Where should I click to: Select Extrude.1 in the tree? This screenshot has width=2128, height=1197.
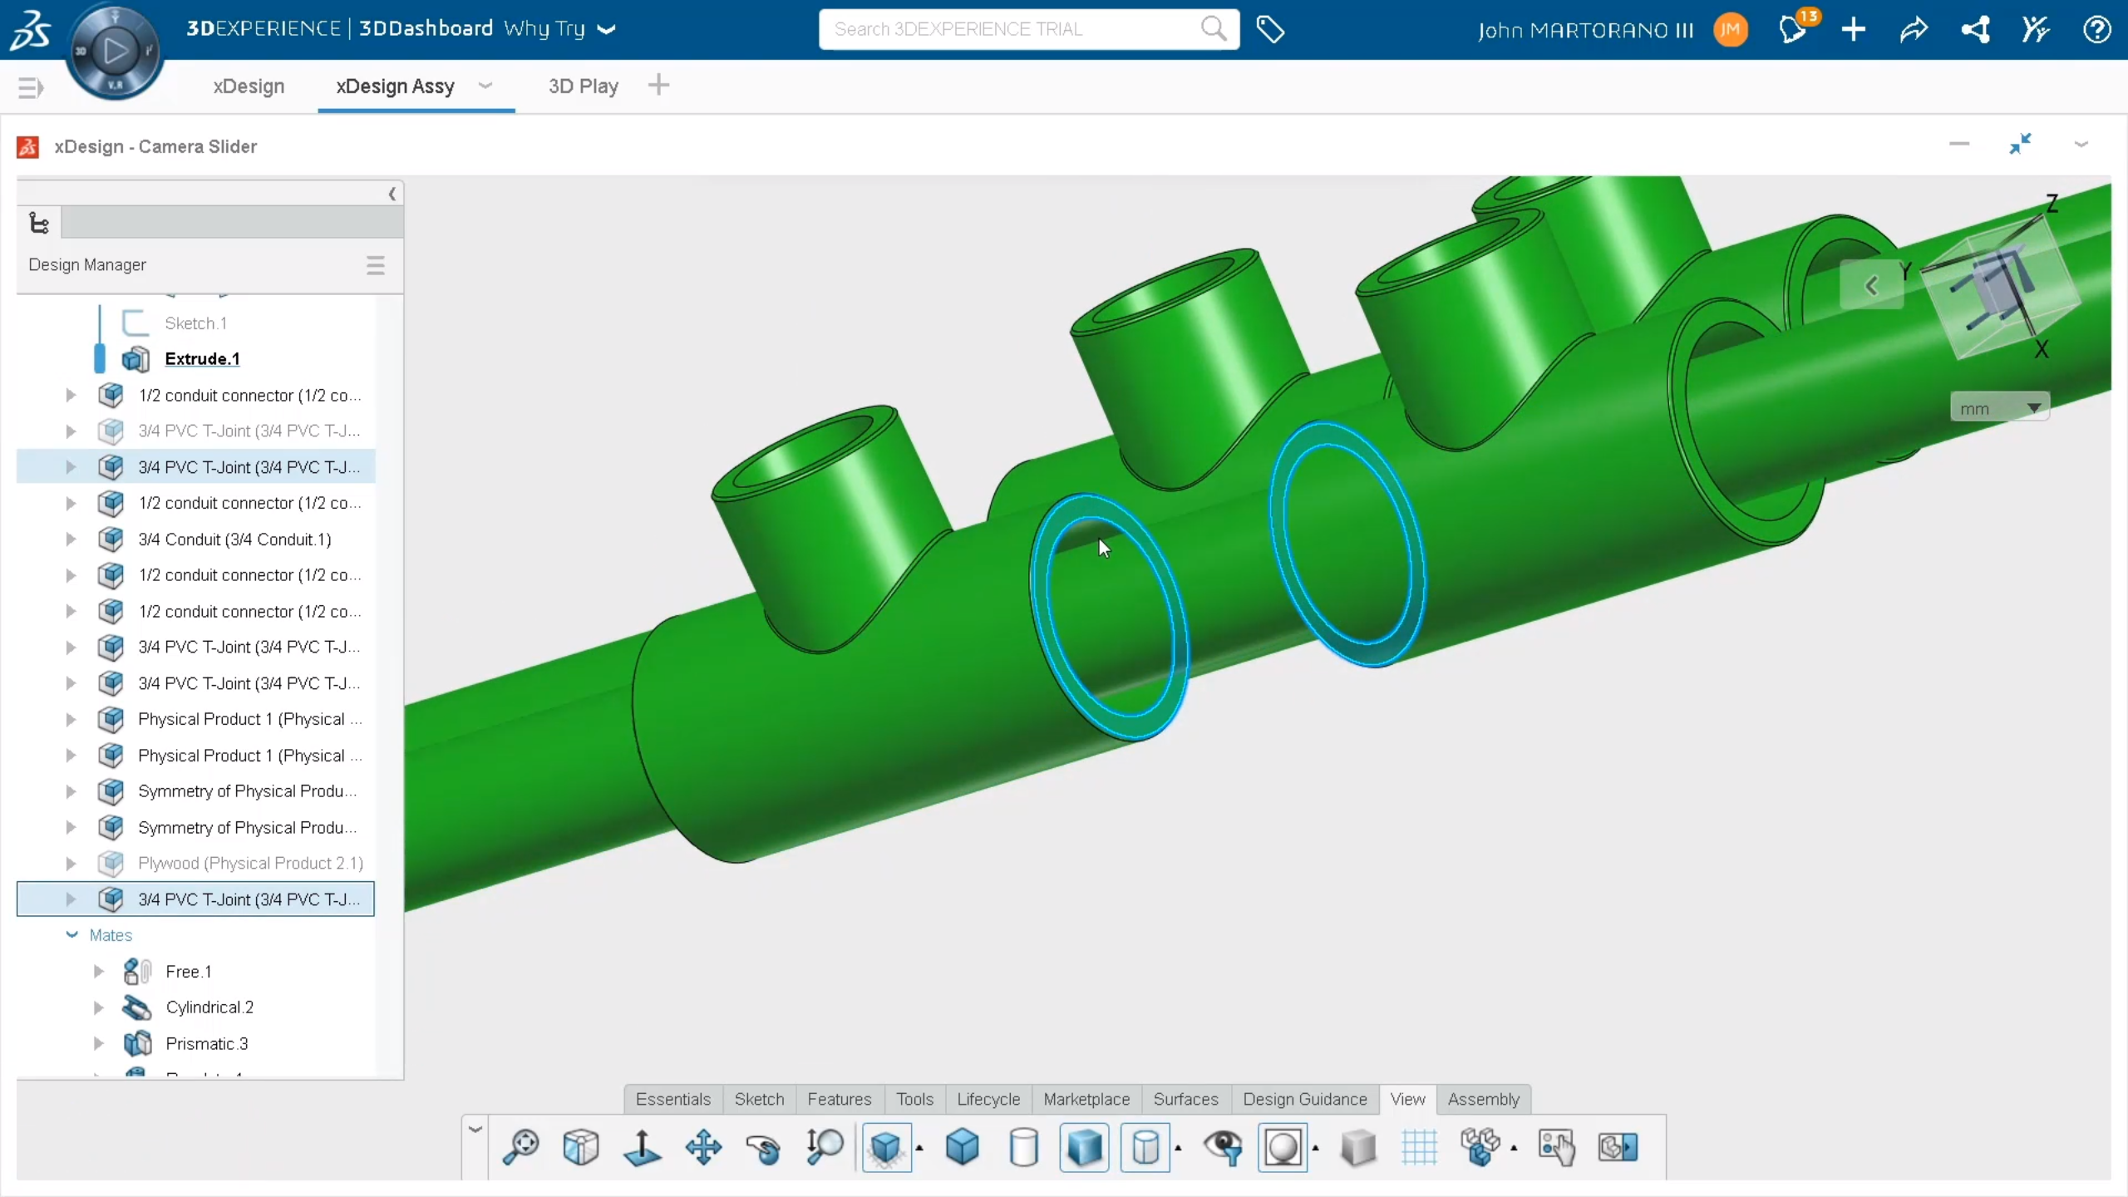[203, 358]
